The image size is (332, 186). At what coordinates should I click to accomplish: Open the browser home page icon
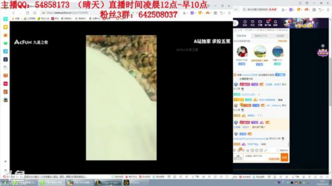pyautogui.click(x=35, y=13)
